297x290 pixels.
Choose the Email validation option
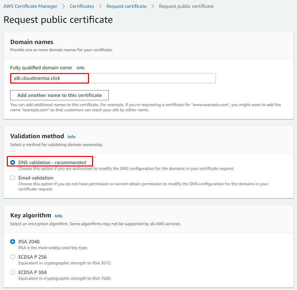(x=13, y=178)
